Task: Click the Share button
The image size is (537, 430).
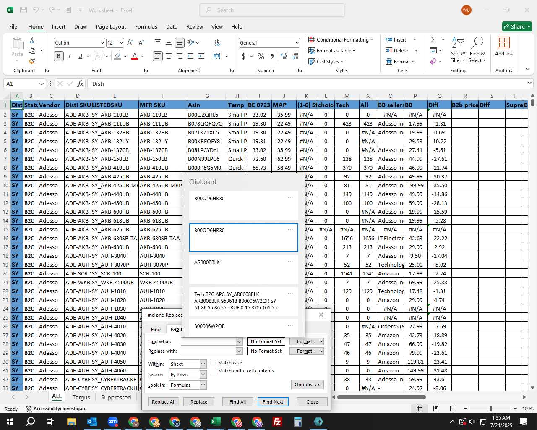Action: [517, 26]
